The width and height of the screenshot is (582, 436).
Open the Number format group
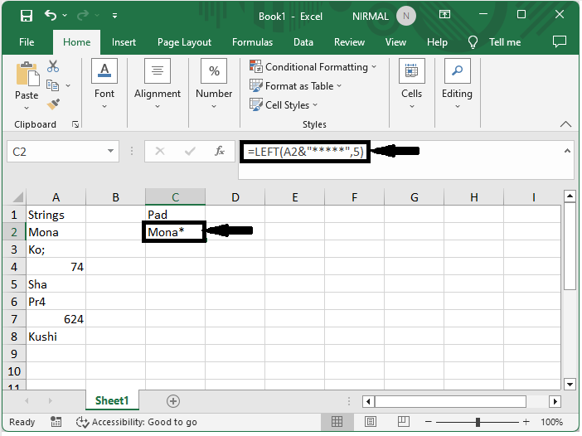click(x=214, y=84)
